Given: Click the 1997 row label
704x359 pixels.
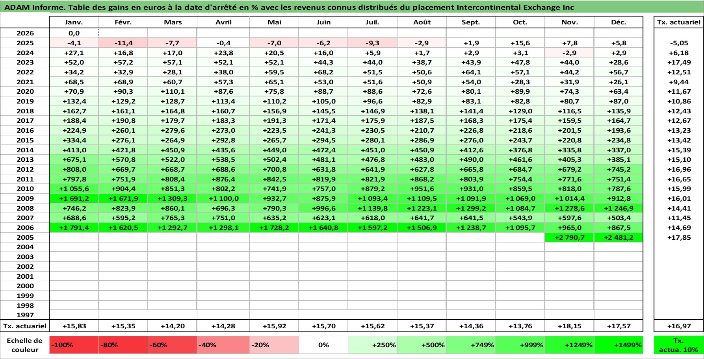Looking at the screenshot, I should click(25, 315).
